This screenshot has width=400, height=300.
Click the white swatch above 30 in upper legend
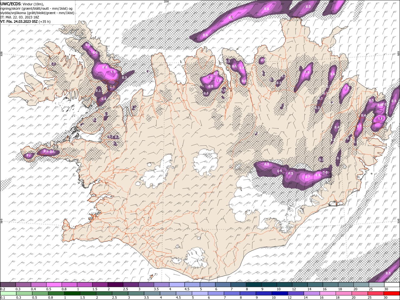(x=392, y=285)
